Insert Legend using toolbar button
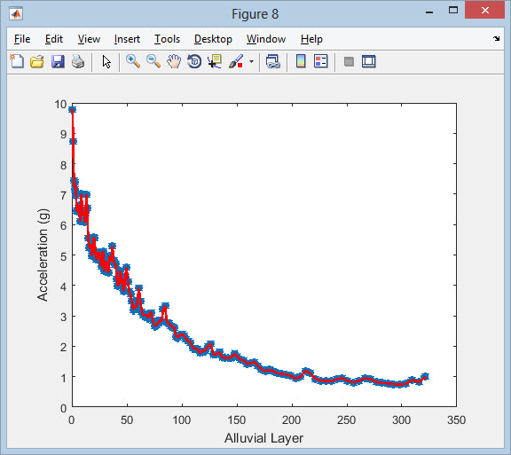 320,61
